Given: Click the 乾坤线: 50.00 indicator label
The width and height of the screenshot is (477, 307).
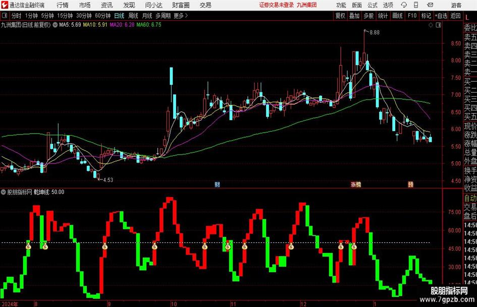Looking at the screenshot, I should tap(48, 192).
